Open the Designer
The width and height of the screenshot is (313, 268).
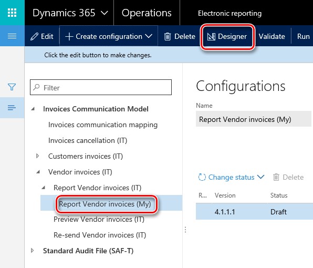pos(227,36)
